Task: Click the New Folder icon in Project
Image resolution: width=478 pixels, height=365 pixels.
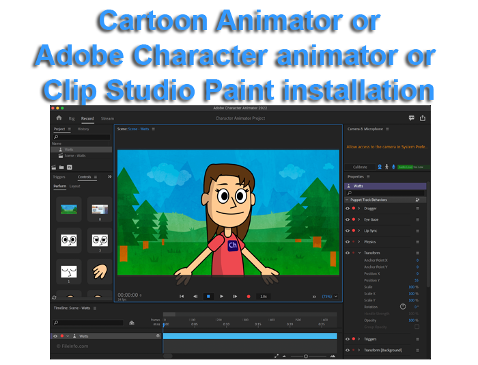Action: 61,167
